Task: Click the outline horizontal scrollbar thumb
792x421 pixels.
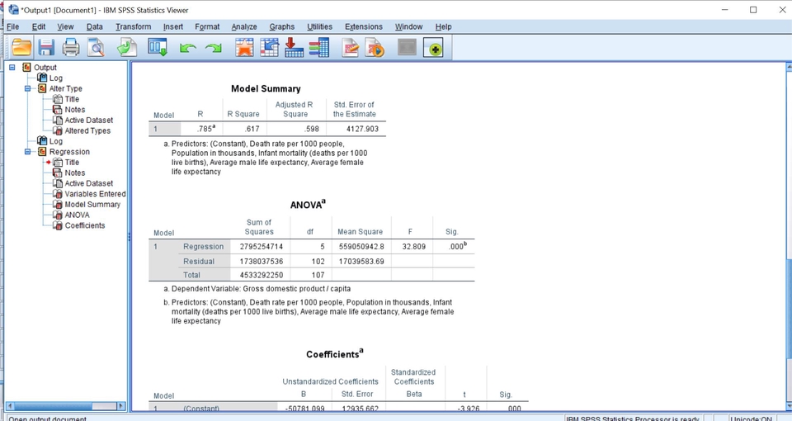Action: [53, 406]
